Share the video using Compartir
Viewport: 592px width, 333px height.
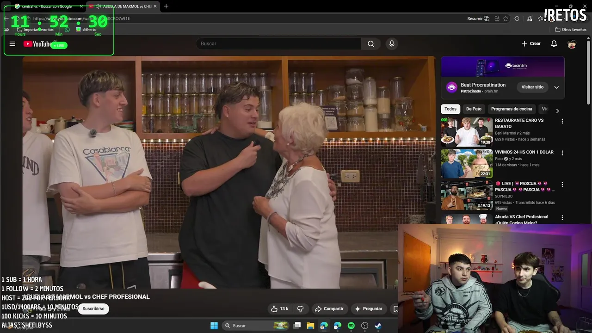pos(329,308)
